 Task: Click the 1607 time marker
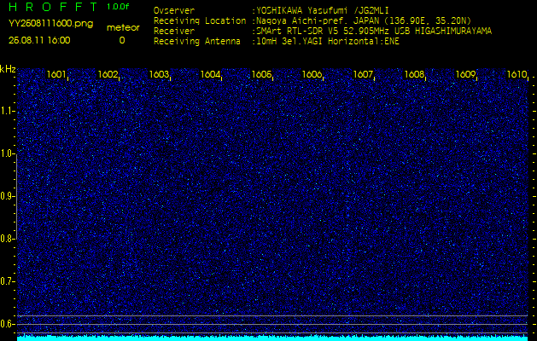pyautogui.click(x=363, y=74)
